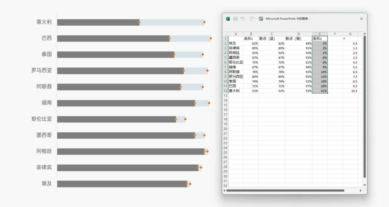Expand the Undo history dropdown arrow
389x207 pixels.
(x=246, y=19)
